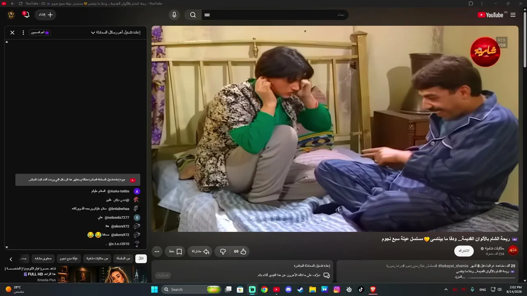Select the عيلة سبع نجوم chip
The width and height of the screenshot is (527, 296).
pos(70,259)
